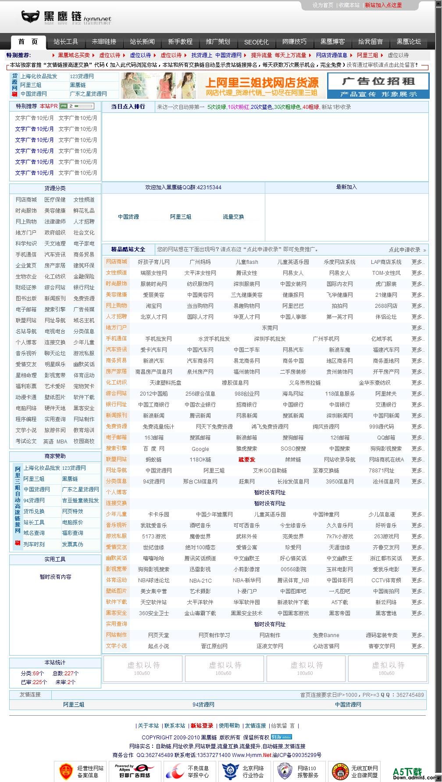This screenshot has height=782, width=442.
Task: Open the Google search engine link
Action: pyautogui.click(x=200, y=449)
